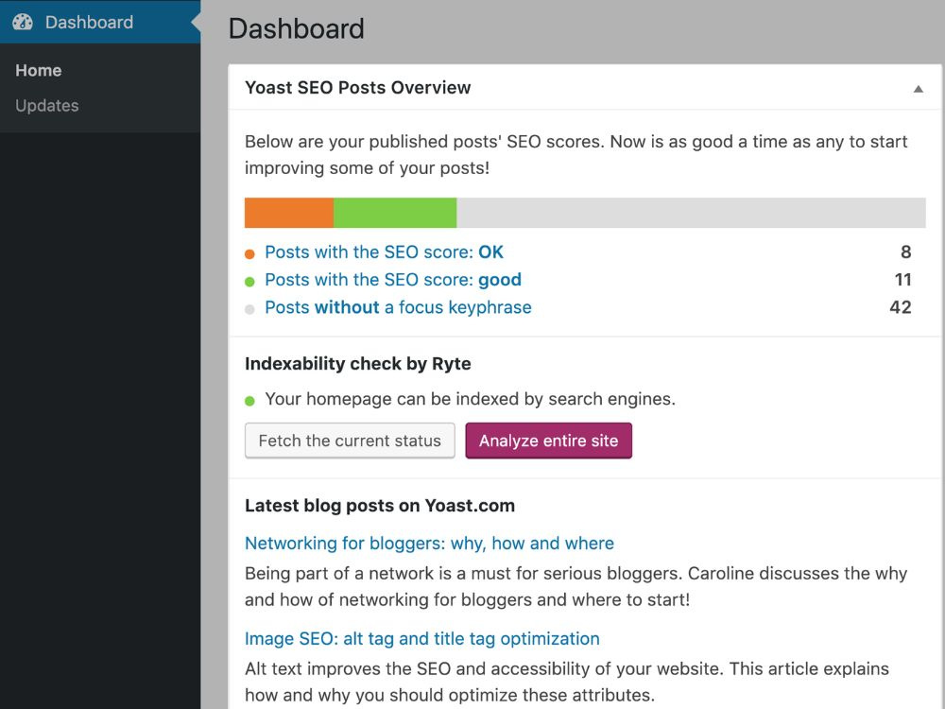Click the green indexability status dot
This screenshot has height=709, width=945.
(x=249, y=401)
